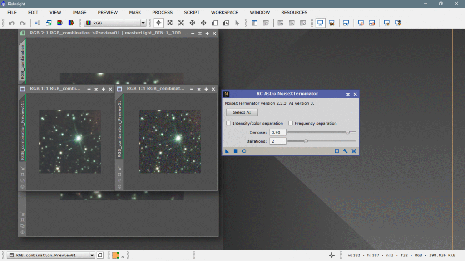The image size is (465, 261).
Task: Open the EDIT menu
Action: tap(33, 12)
